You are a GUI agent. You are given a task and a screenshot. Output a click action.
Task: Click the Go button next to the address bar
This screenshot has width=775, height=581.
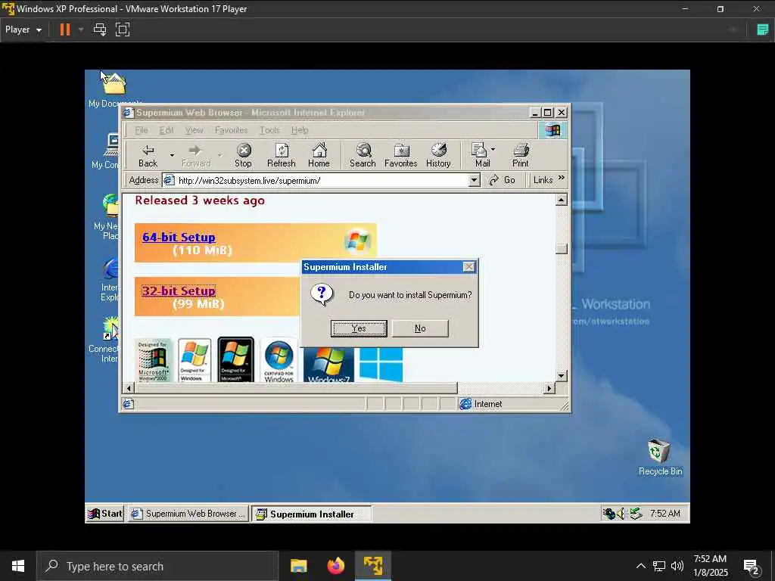tap(502, 180)
